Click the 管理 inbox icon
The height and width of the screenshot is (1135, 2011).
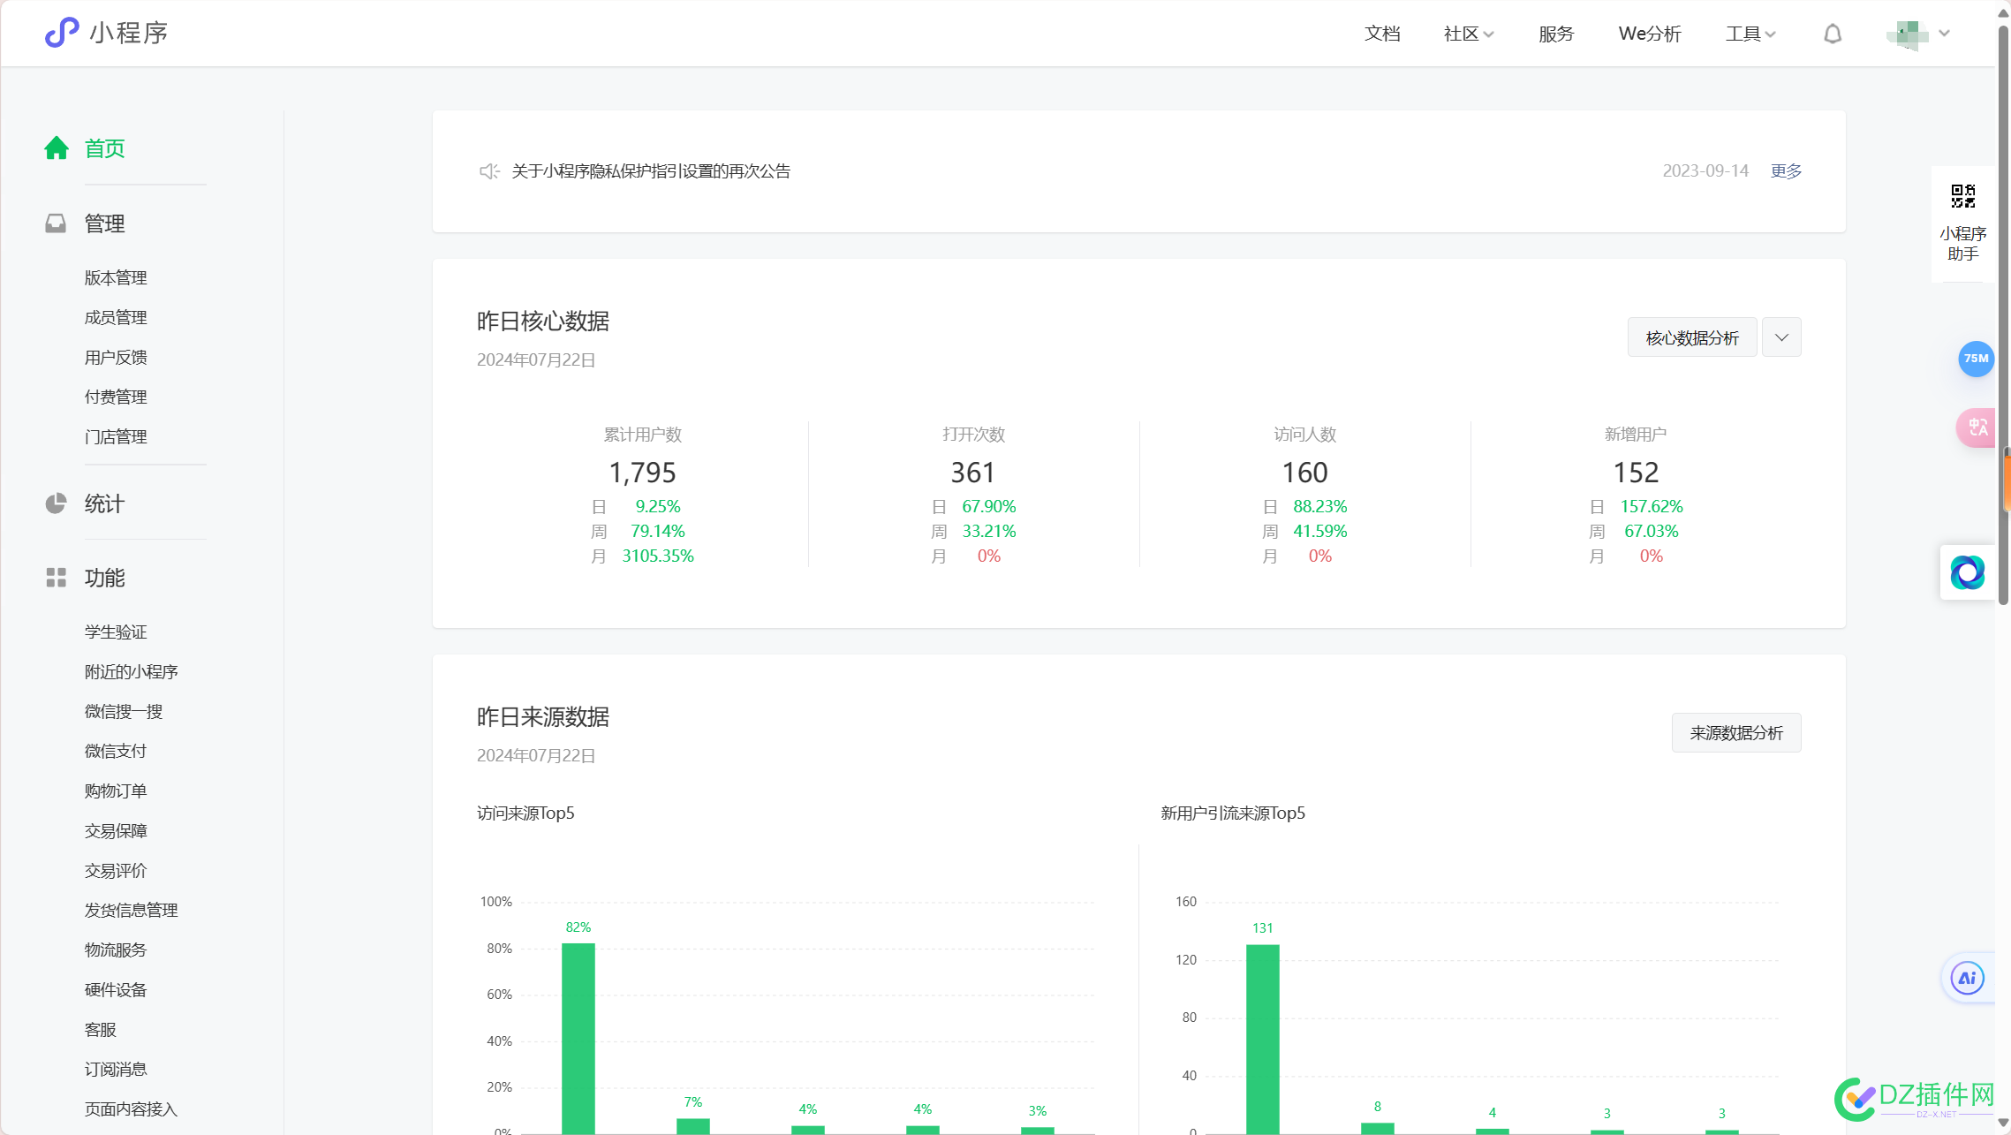click(56, 223)
